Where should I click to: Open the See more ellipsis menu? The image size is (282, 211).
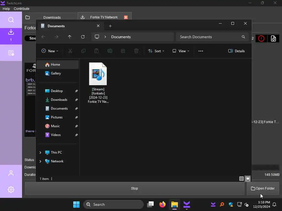(201, 51)
